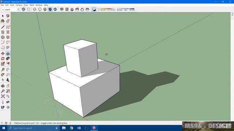Toggle Show/Hide Shadows button
This screenshot has height=131, width=234.
pyautogui.click(x=94, y=9)
